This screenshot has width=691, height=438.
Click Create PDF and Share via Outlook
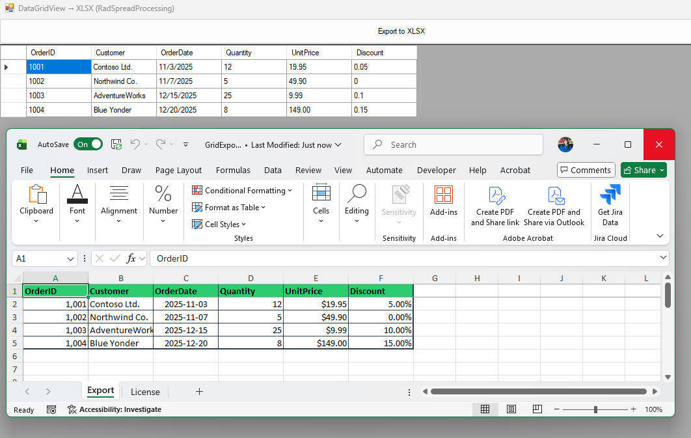[554, 206]
